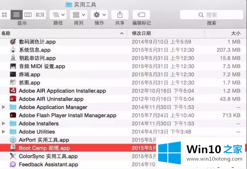Select Adobe Utilities folder icon

[13, 131]
